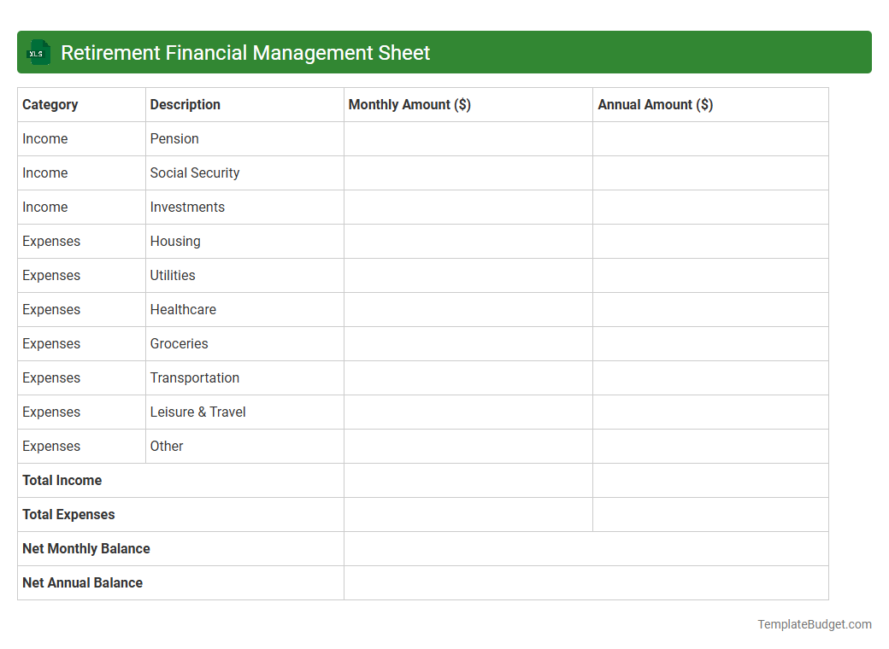Image resolution: width=889 pixels, height=649 pixels.
Task: Click the Leisure & Travel cell
Action: 197,412
